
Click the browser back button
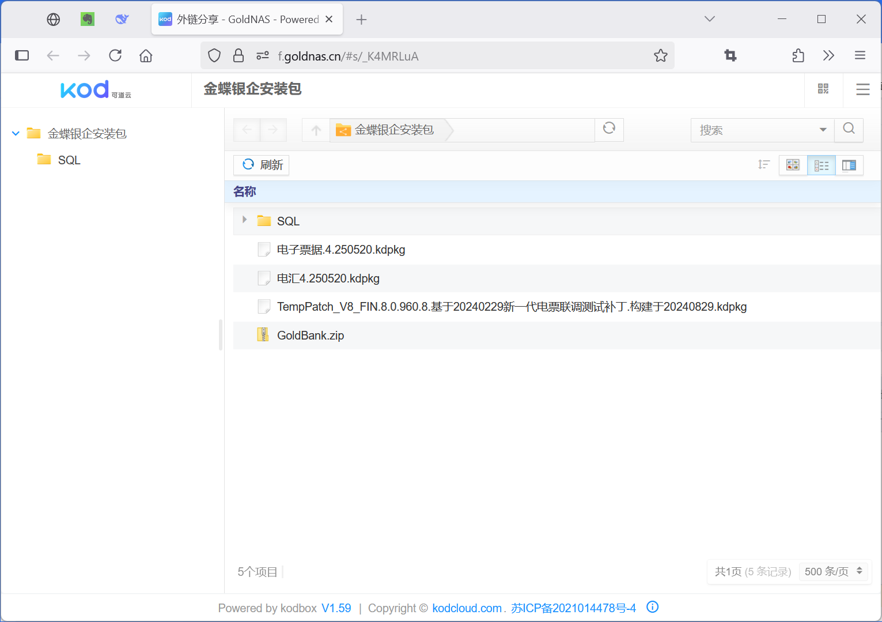point(53,55)
